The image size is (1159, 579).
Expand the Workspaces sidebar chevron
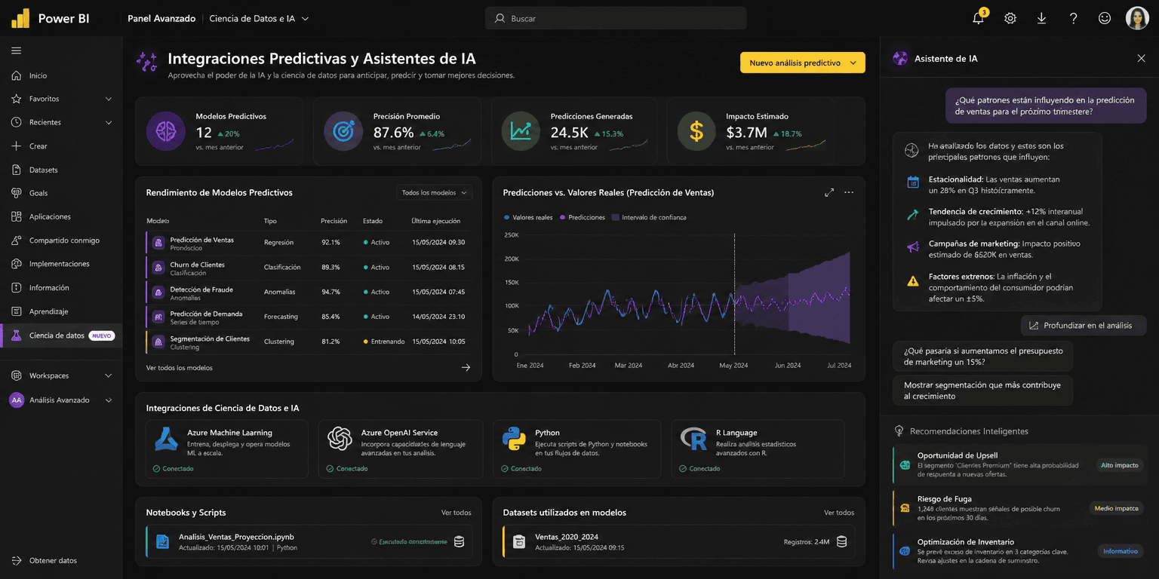109,375
